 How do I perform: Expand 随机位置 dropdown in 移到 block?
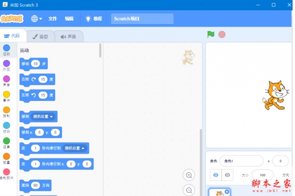[43, 117]
